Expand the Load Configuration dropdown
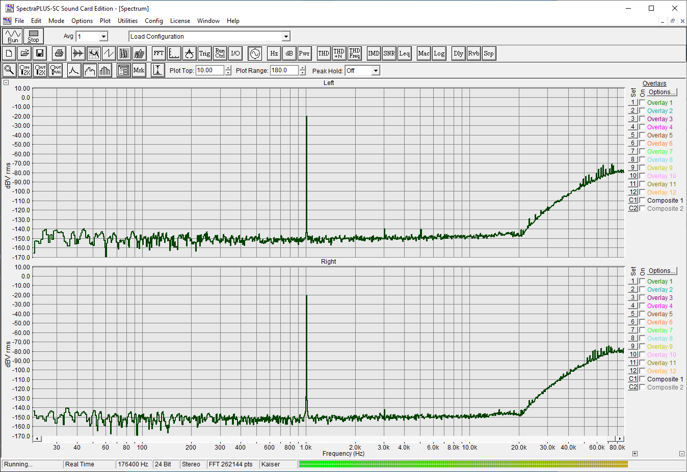Viewport: 687px width, 472px height. [286, 36]
